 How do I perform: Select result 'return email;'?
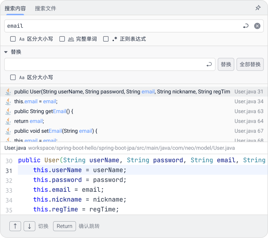134,121
